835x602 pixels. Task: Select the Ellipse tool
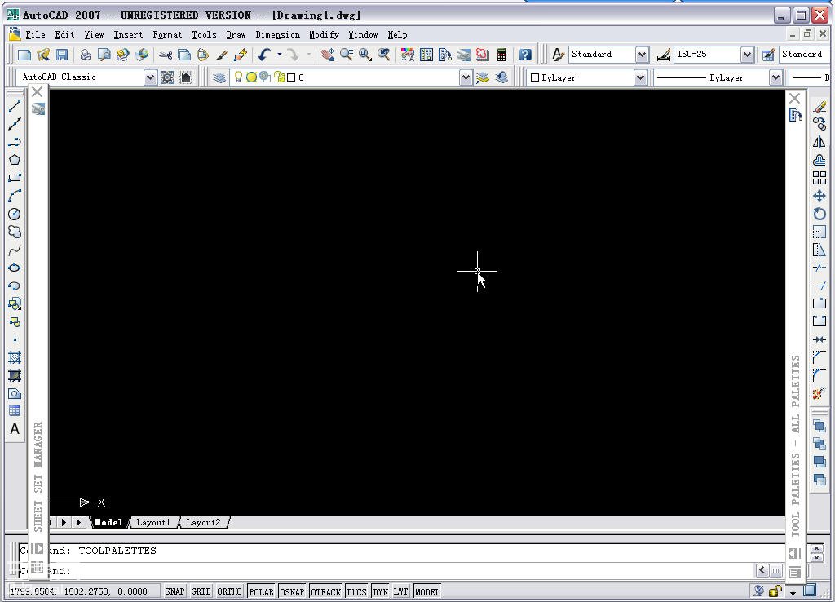[x=15, y=268]
